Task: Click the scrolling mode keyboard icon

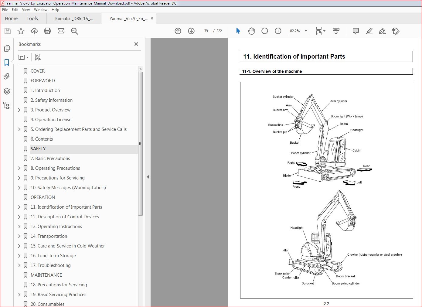Action: (336, 31)
